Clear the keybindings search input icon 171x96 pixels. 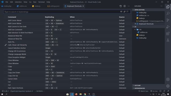click(x=127, y=12)
